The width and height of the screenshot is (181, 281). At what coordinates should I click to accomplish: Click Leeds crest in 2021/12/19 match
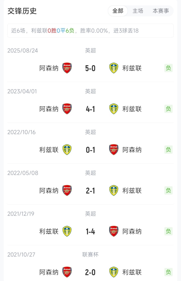coord(67,231)
